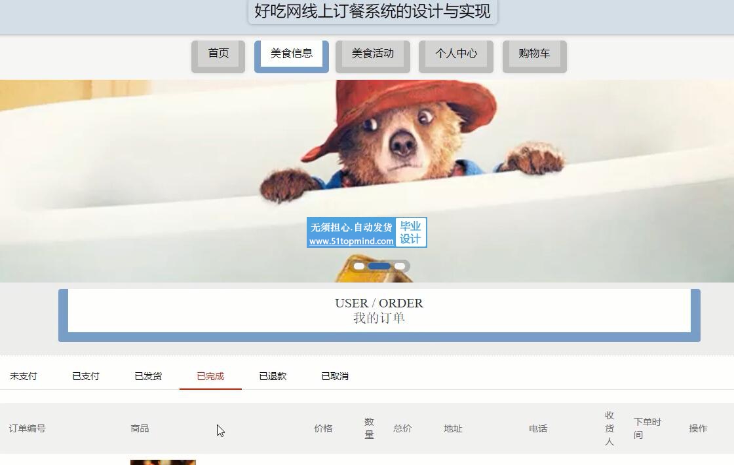Select the 已完成 order tab
Screen dimensions: 734x465
tap(210, 376)
